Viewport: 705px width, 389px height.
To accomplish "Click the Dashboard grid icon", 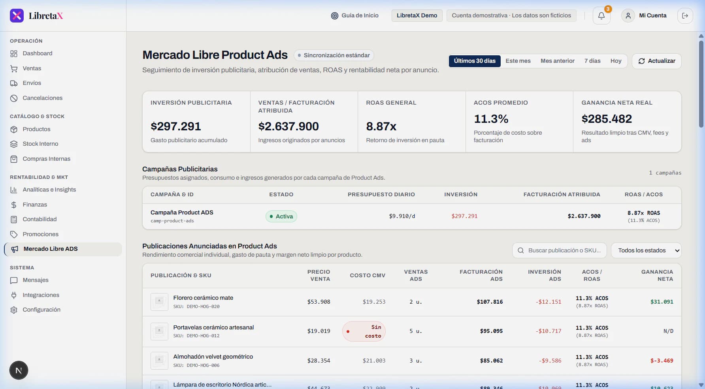I will (x=14, y=54).
